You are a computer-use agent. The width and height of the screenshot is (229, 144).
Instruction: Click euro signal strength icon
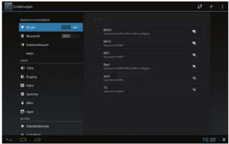pyautogui.click(x=194, y=78)
